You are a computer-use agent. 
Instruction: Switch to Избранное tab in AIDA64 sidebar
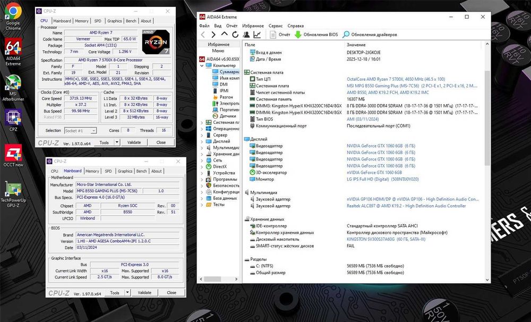coord(218,45)
